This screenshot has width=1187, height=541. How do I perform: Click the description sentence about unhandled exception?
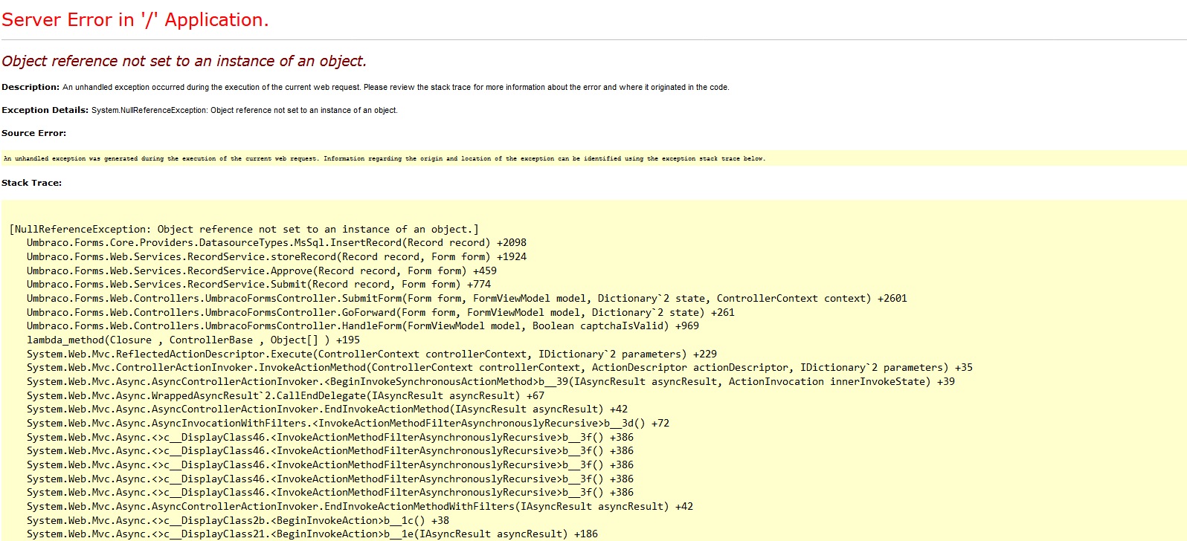tap(396, 87)
